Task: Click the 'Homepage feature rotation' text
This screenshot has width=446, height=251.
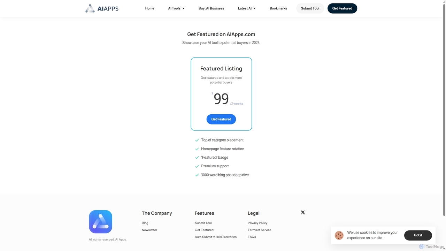Action: (x=223, y=149)
